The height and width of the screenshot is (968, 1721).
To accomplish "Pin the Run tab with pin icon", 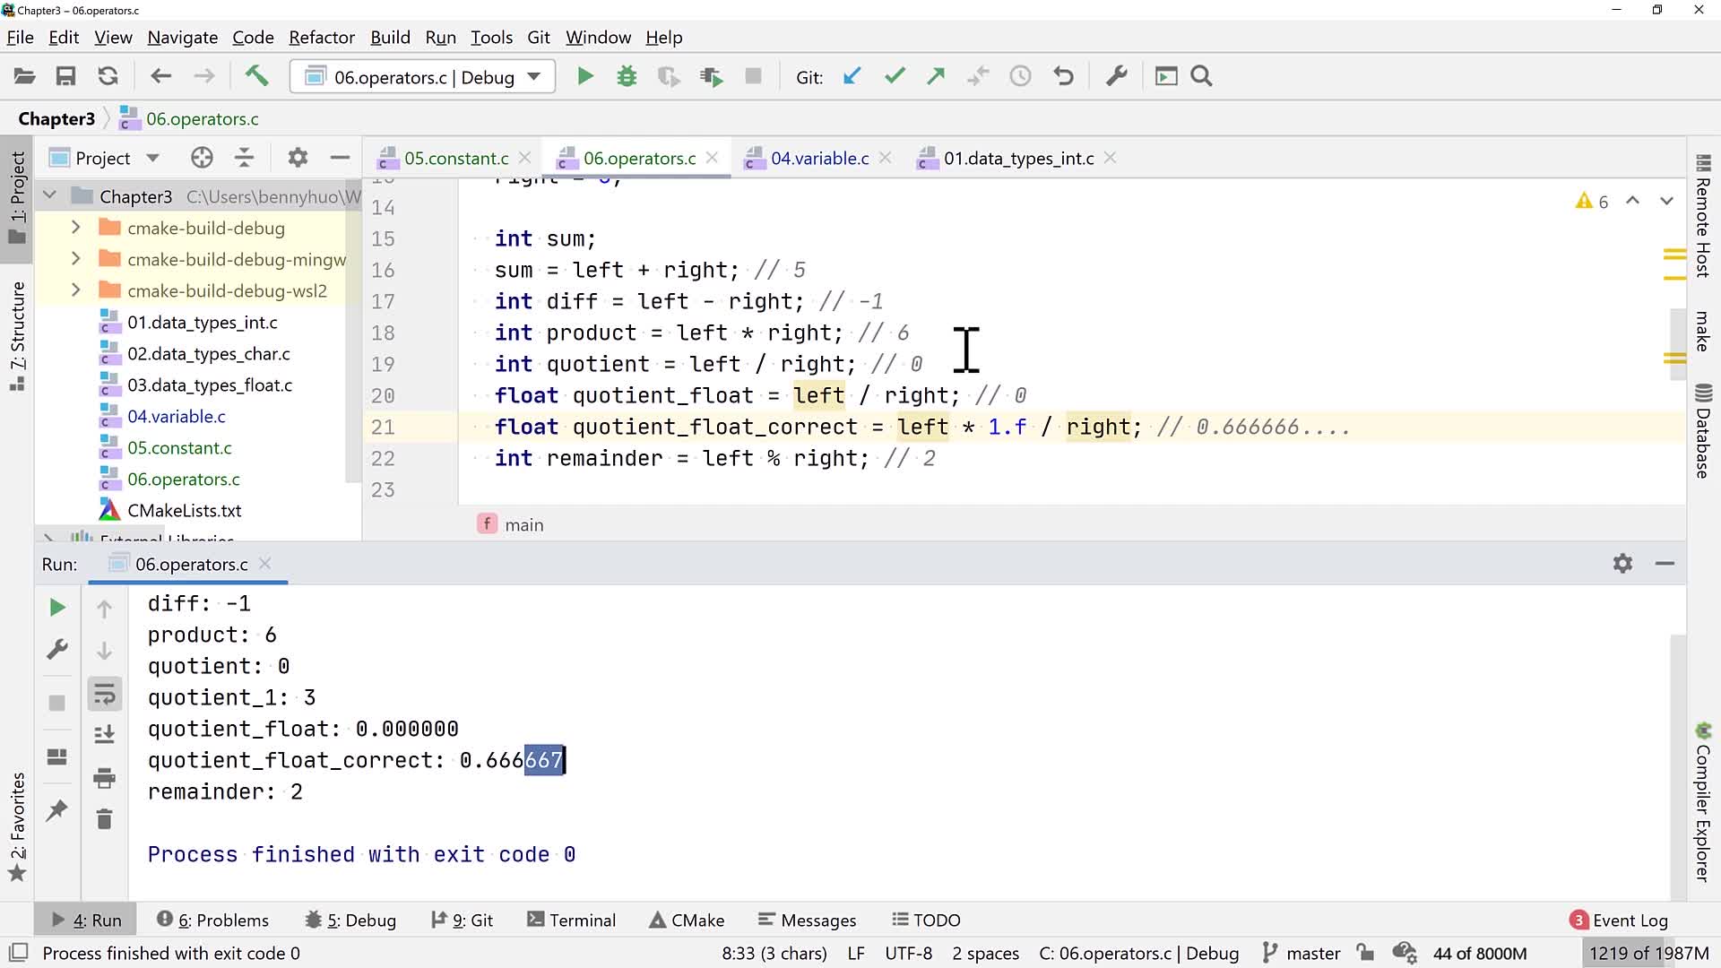I will (56, 810).
